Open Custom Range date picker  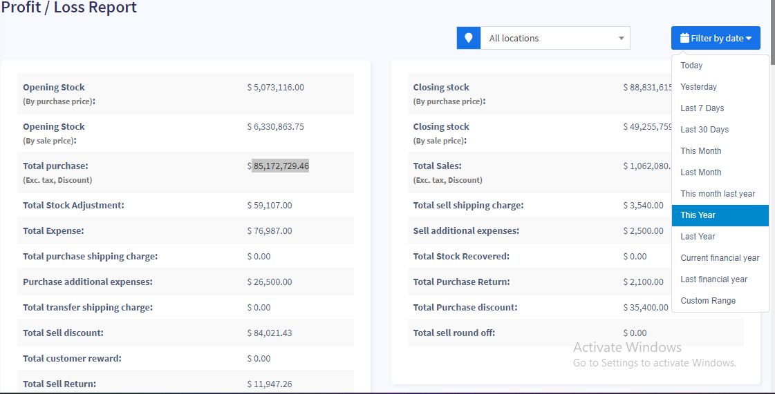click(x=720, y=301)
